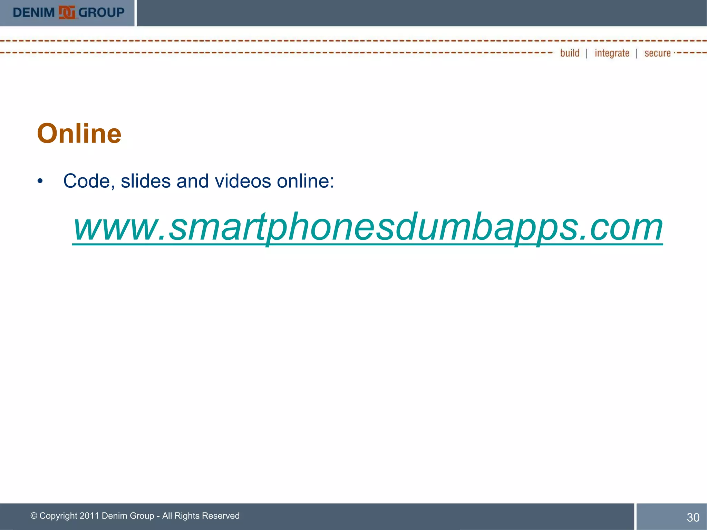Image resolution: width=707 pixels, height=530 pixels.
Task: Click the 'secure' tagline word
Action: pyautogui.click(x=657, y=53)
